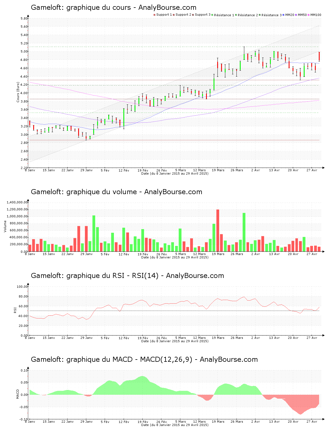Click the tallest red bar in volume chart
The width and height of the screenshot is (335, 433).
click(218, 230)
